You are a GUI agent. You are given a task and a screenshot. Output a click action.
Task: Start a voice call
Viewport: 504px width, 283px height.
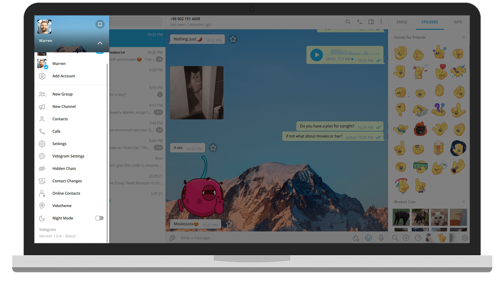360,22
